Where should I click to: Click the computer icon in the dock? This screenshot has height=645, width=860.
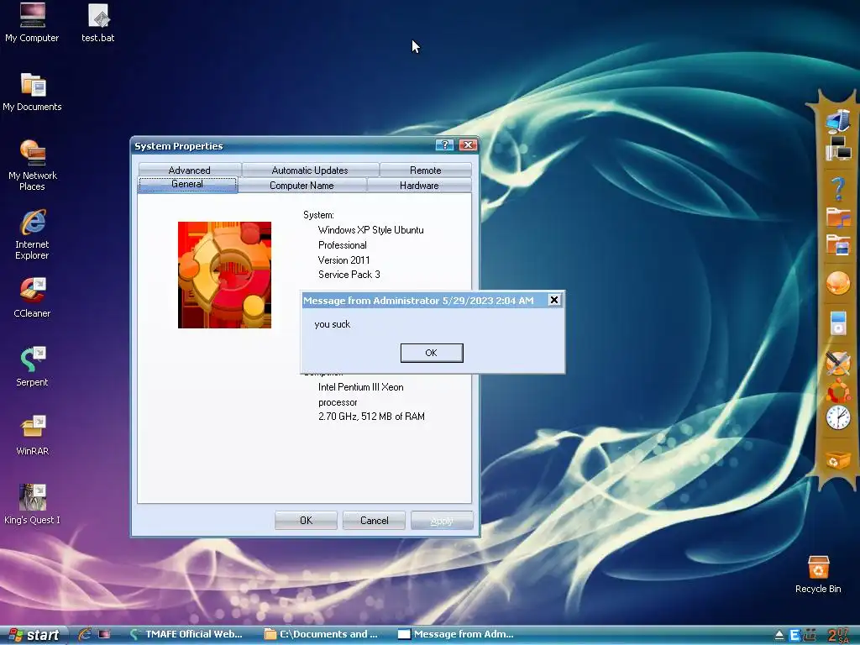click(x=838, y=122)
